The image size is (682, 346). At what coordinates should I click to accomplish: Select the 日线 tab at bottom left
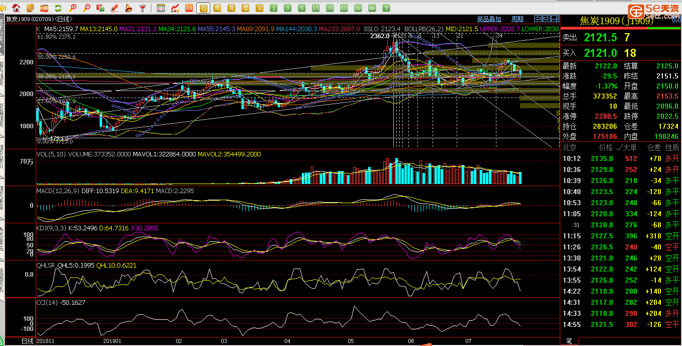(27, 341)
